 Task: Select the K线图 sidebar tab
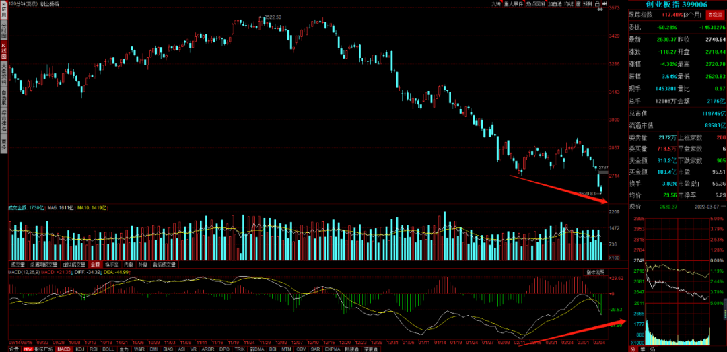tap(4, 51)
